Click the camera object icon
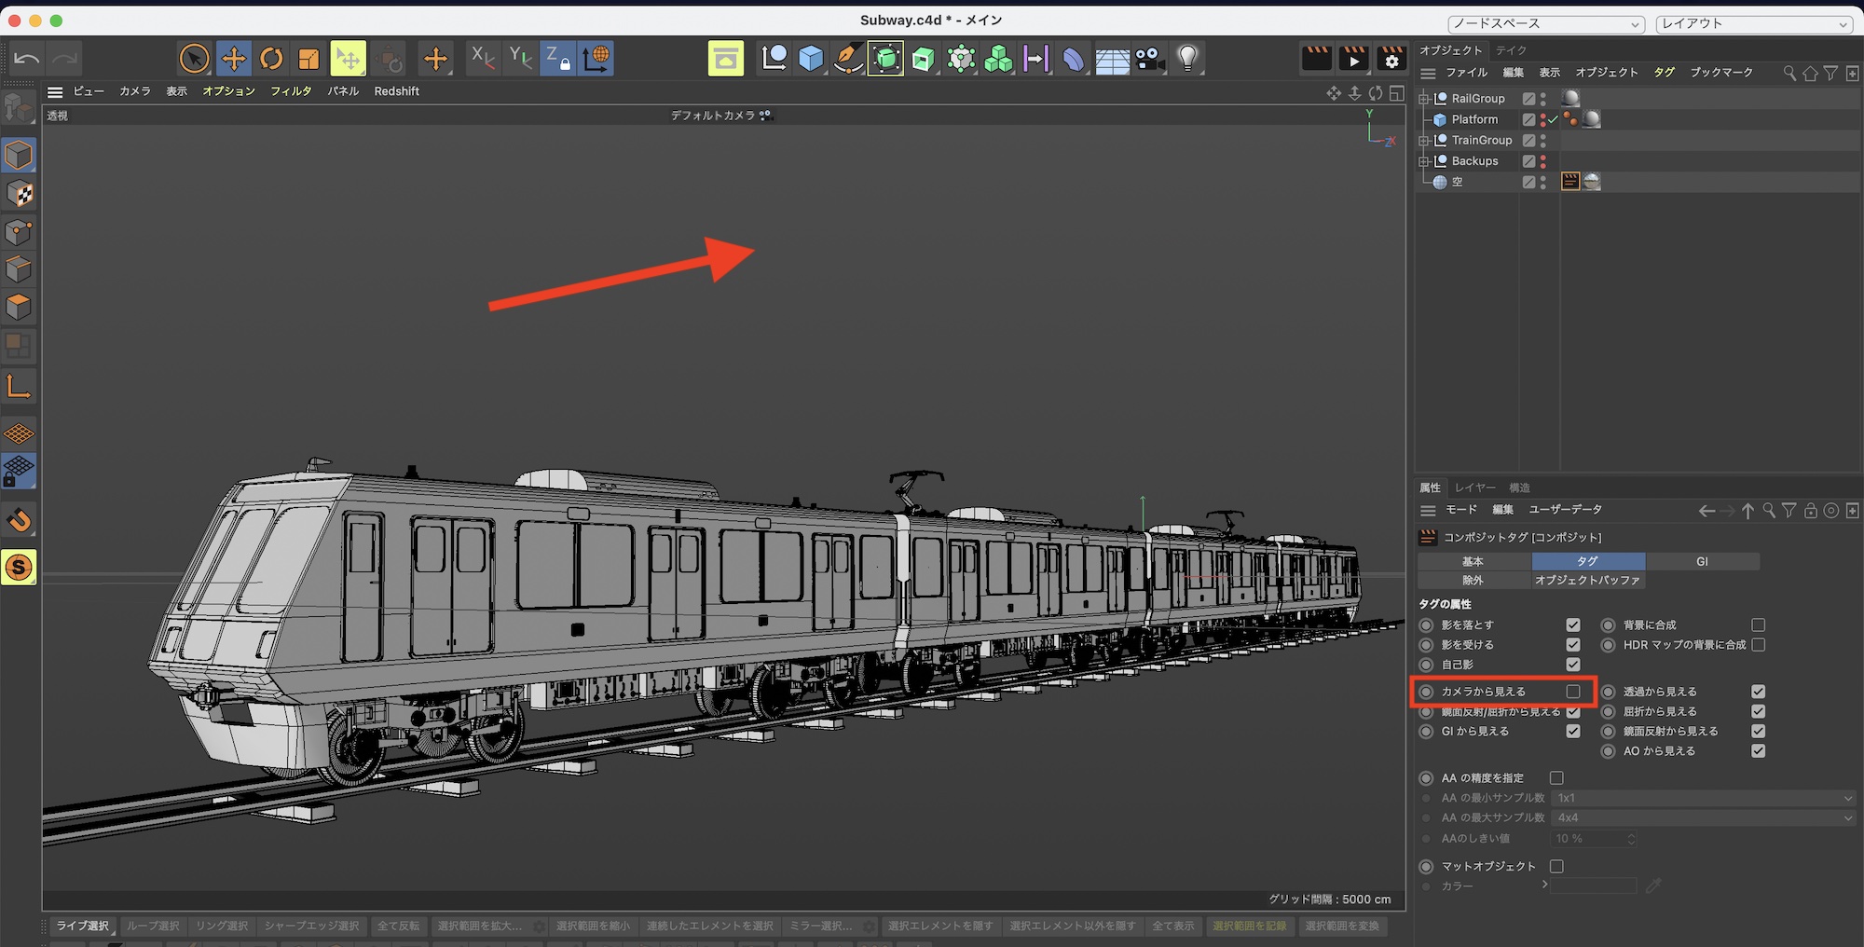 (x=1149, y=59)
